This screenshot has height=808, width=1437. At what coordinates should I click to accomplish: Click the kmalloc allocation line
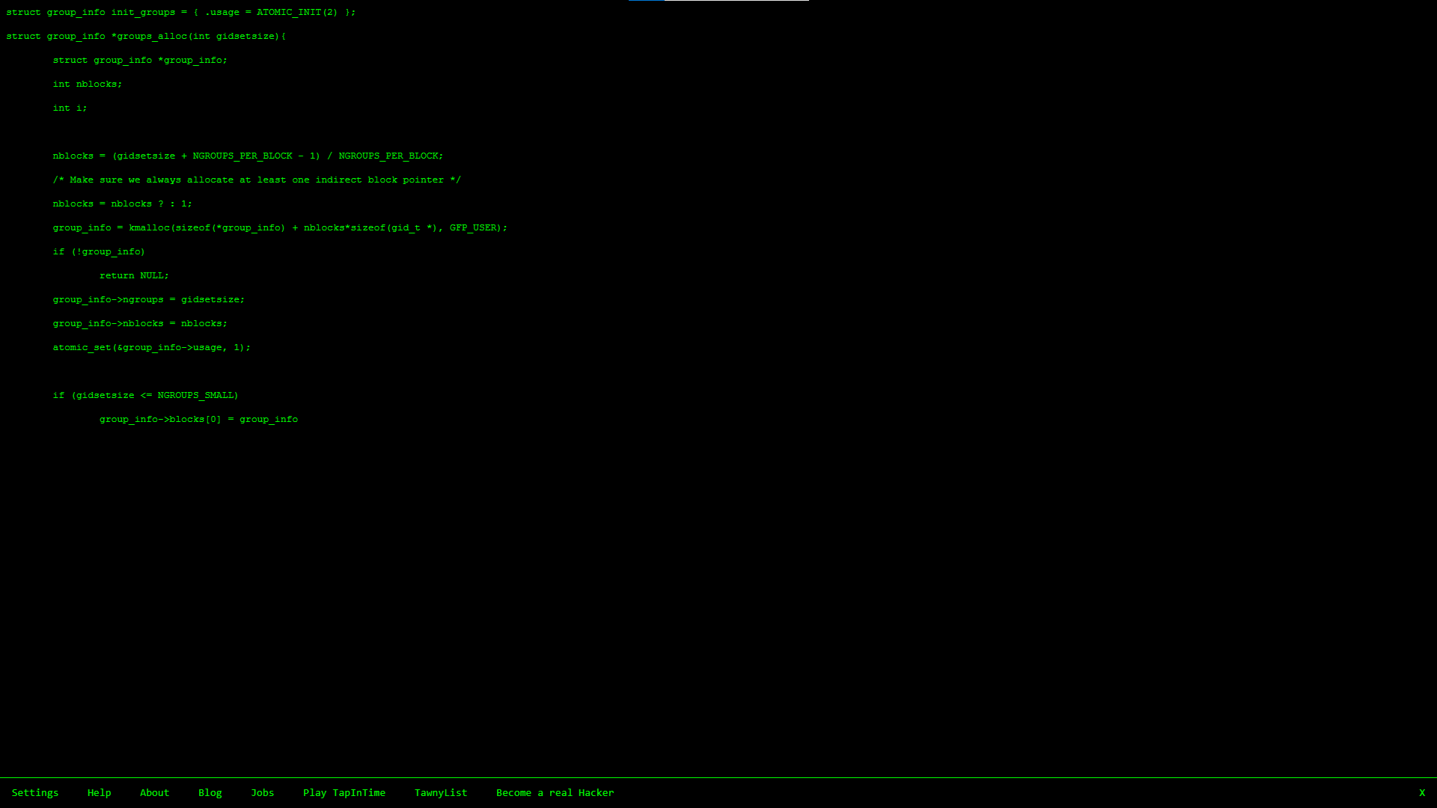tap(280, 228)
